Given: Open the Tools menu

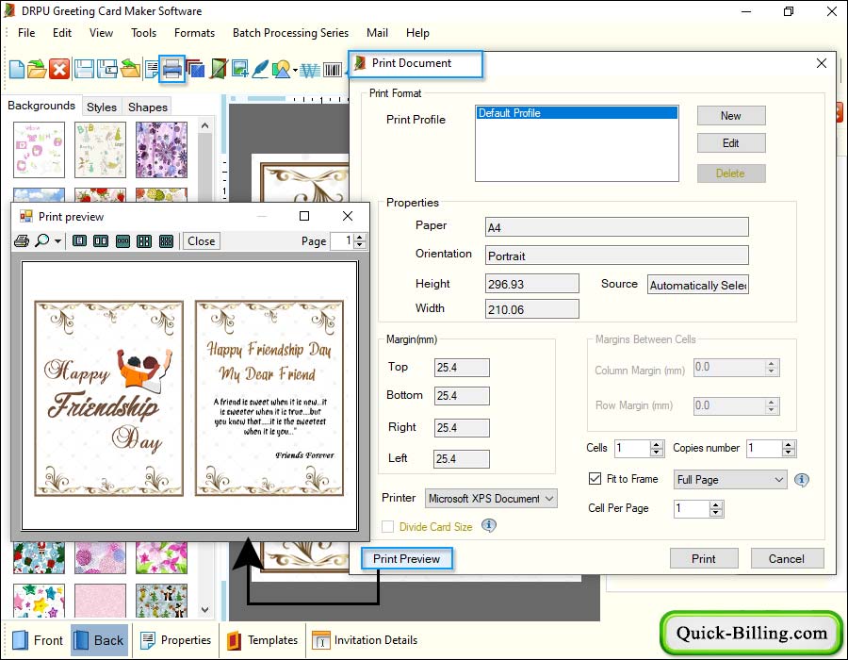Looking at the screenshot, I should [x=144, y=33].
